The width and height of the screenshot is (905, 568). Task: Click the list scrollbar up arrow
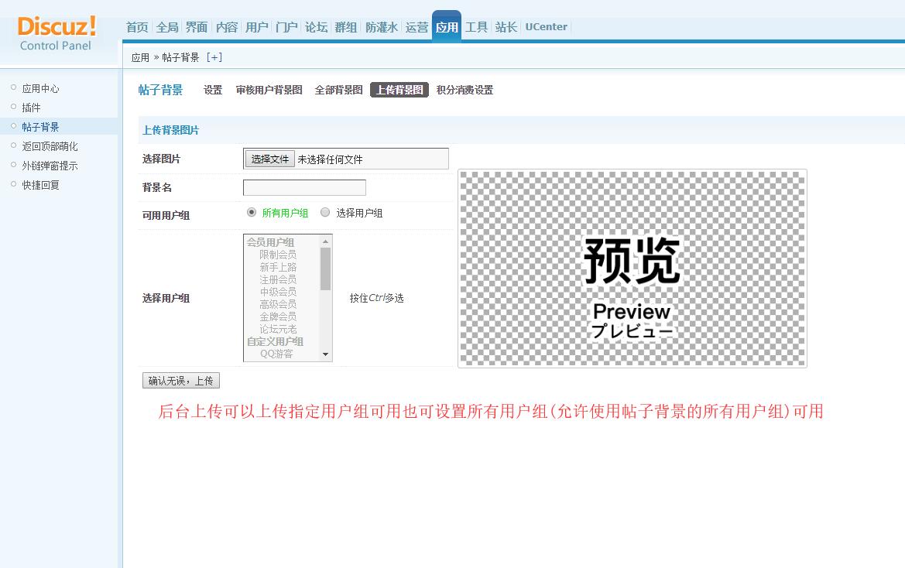tap(325, 241)
